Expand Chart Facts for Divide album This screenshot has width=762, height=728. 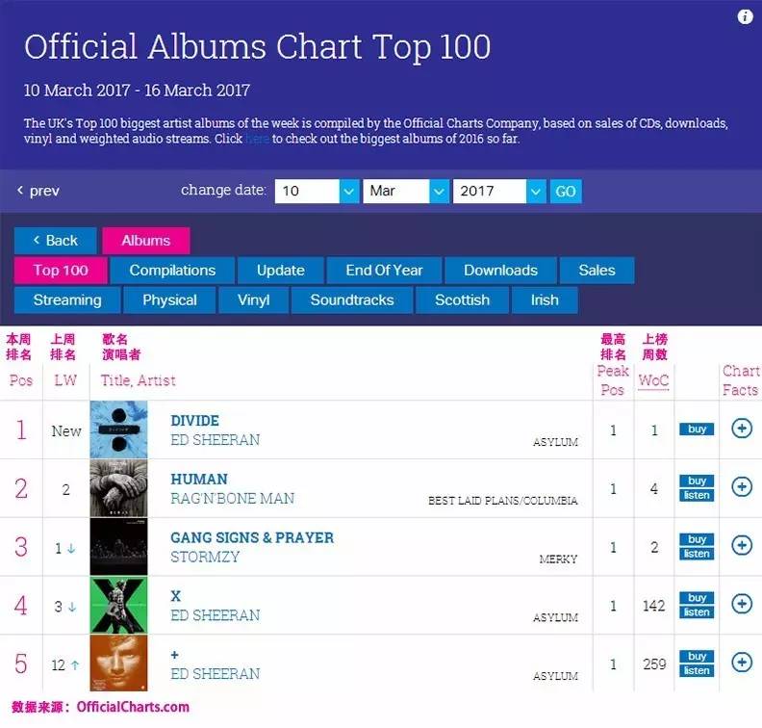click(x=741, y=429)
